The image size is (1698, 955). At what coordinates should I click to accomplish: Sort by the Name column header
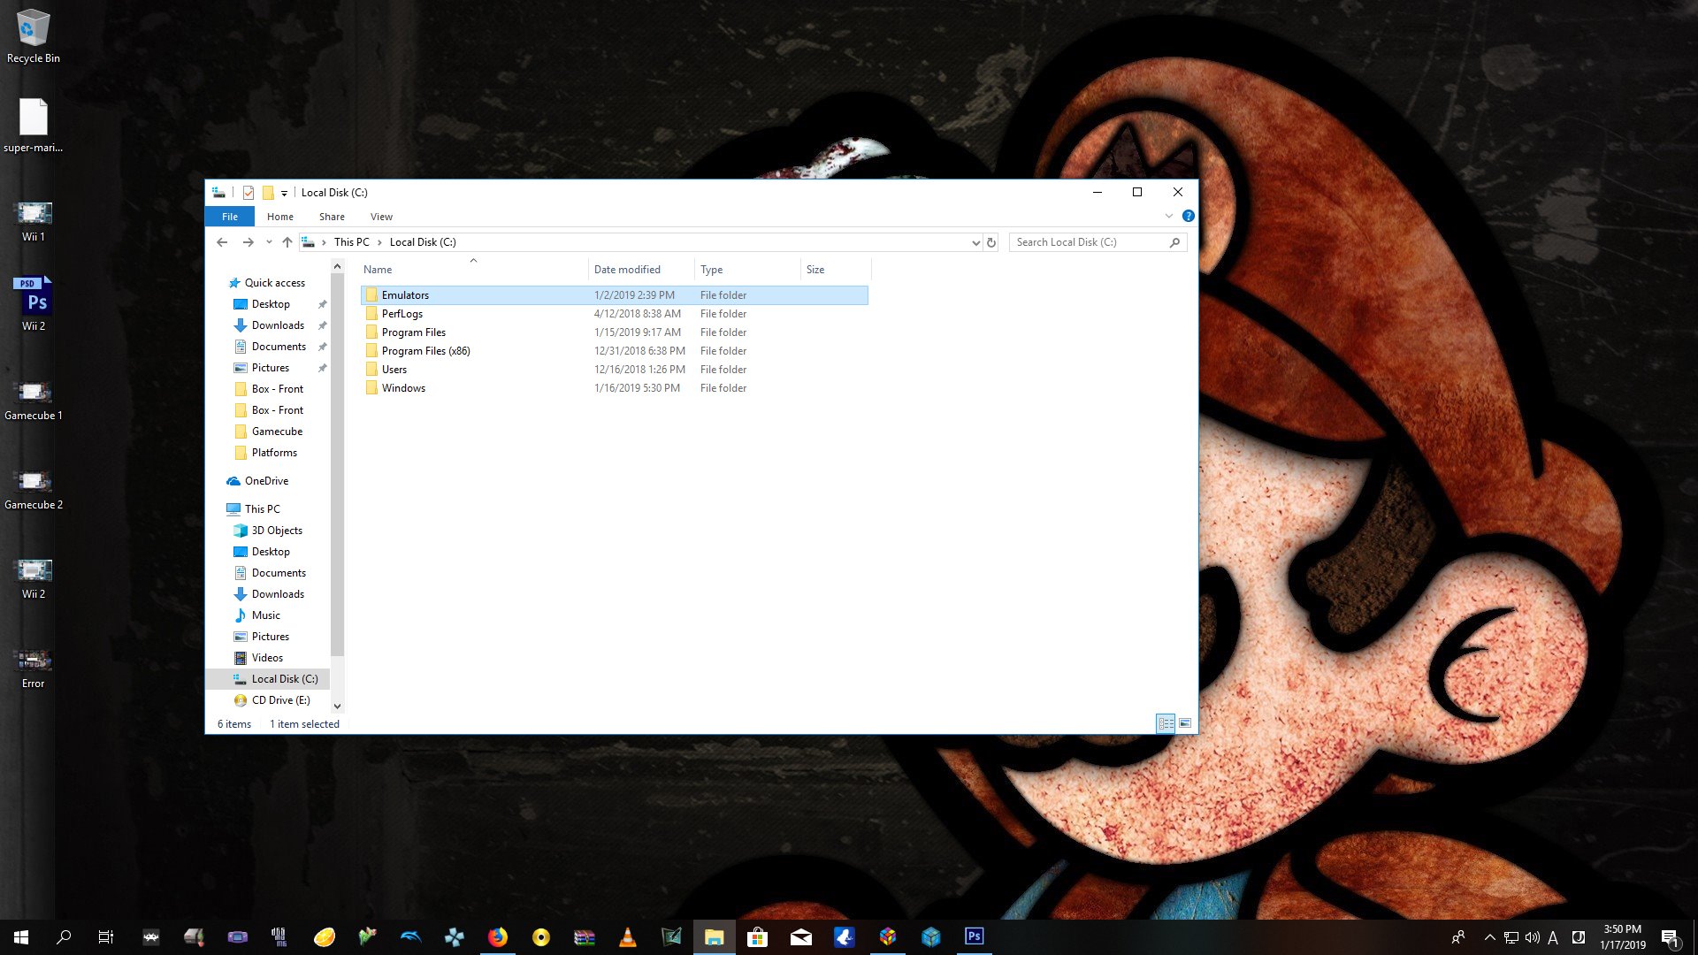(473, 270)
